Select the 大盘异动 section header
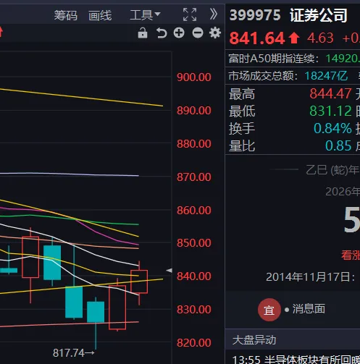The width and height of the screenshot is (360, 364). 254,340
